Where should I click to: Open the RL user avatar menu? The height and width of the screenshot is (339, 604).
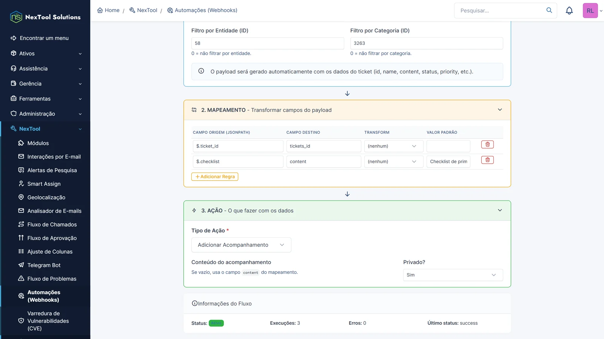pyautogui.click(x=590, y=11)
